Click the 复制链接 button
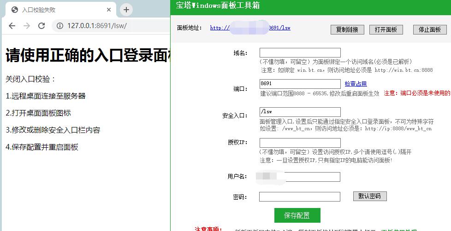Screen dimensions: 451x231 click(x=347, y=29)
